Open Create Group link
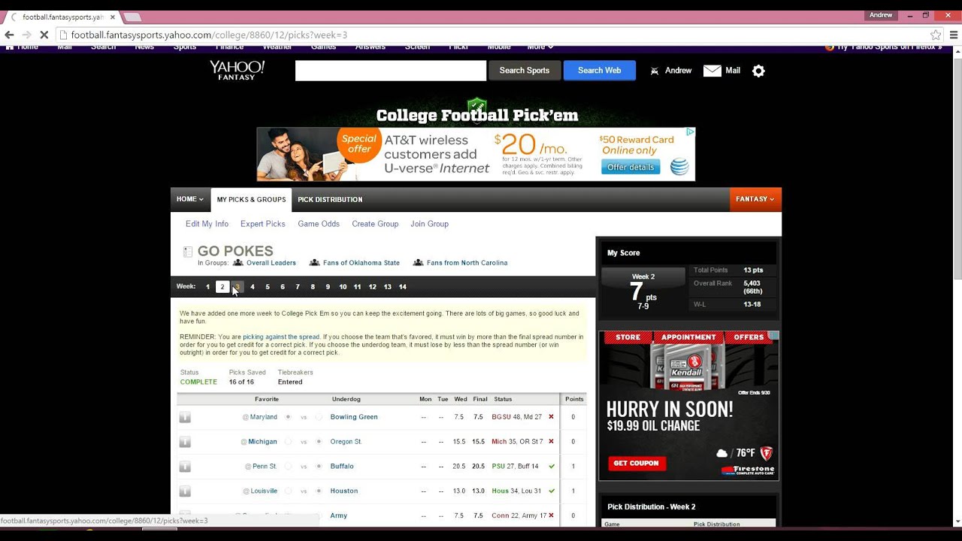The height and width of the screenshot is (541, 962). (375, 224)
